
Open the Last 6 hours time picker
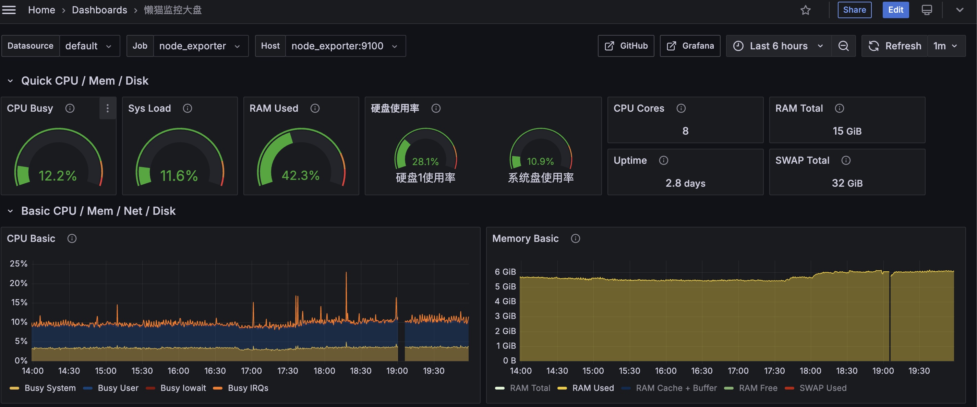(779, 46)
